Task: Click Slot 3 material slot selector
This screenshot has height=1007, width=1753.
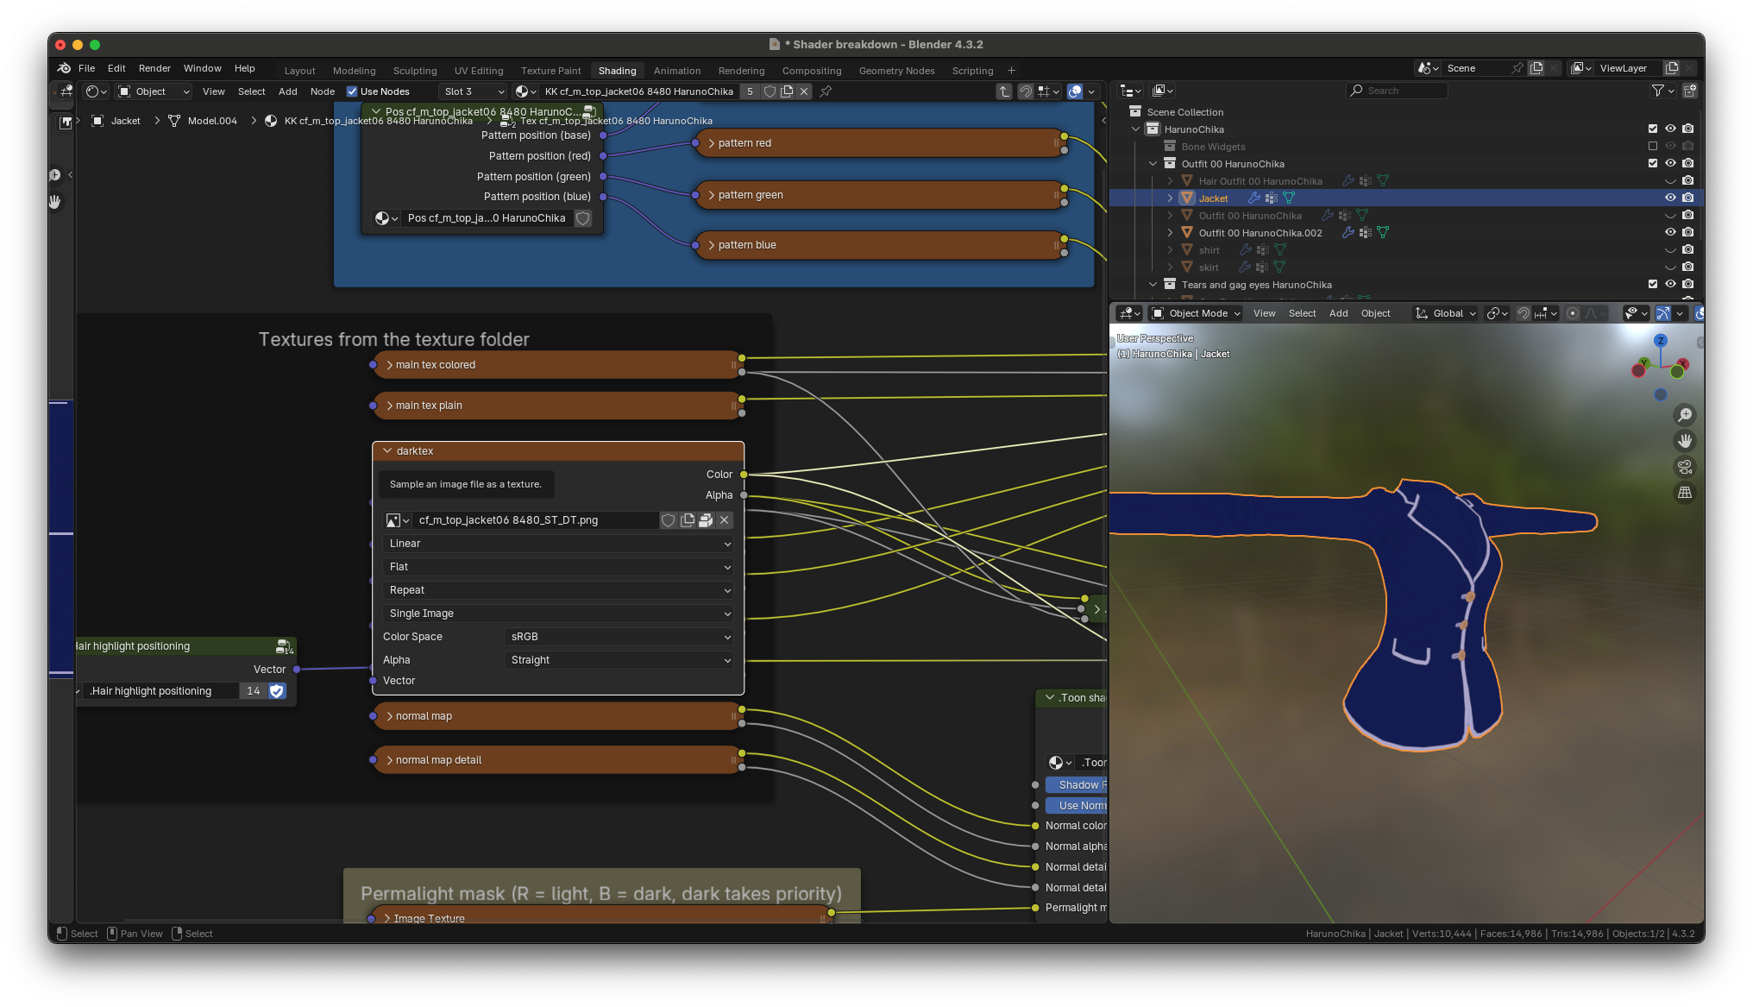Action: (x=472, y=91)
